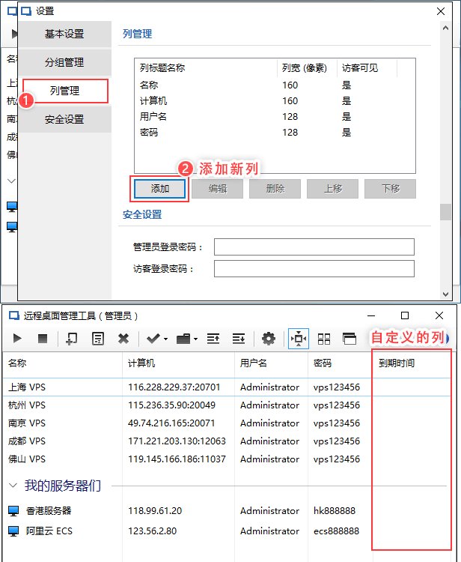
Task: Select the 名称 row in the column list
Action: [x=275, y=85]
